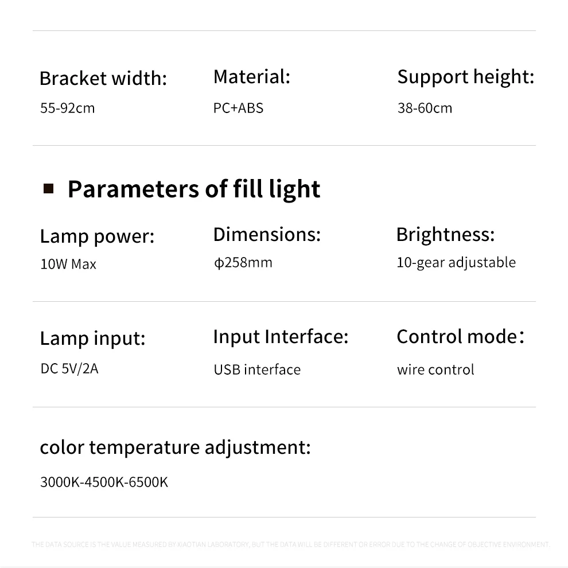The image size is (568, 568).
Task: Click the "3000K-4500K-6500K" color temperature value
Action: (x=104, y=482)
